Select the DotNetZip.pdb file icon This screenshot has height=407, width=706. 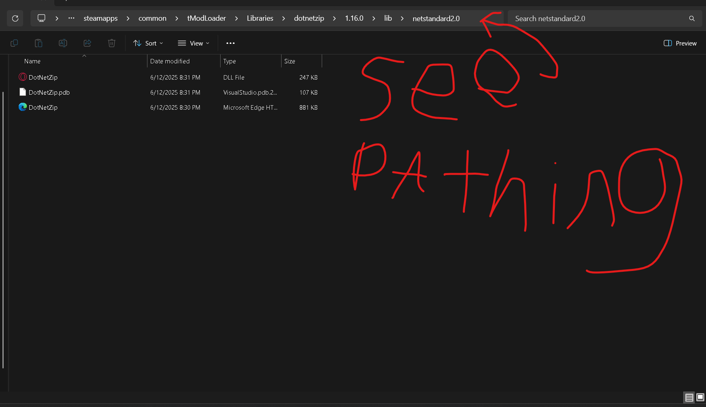[23, 92]
